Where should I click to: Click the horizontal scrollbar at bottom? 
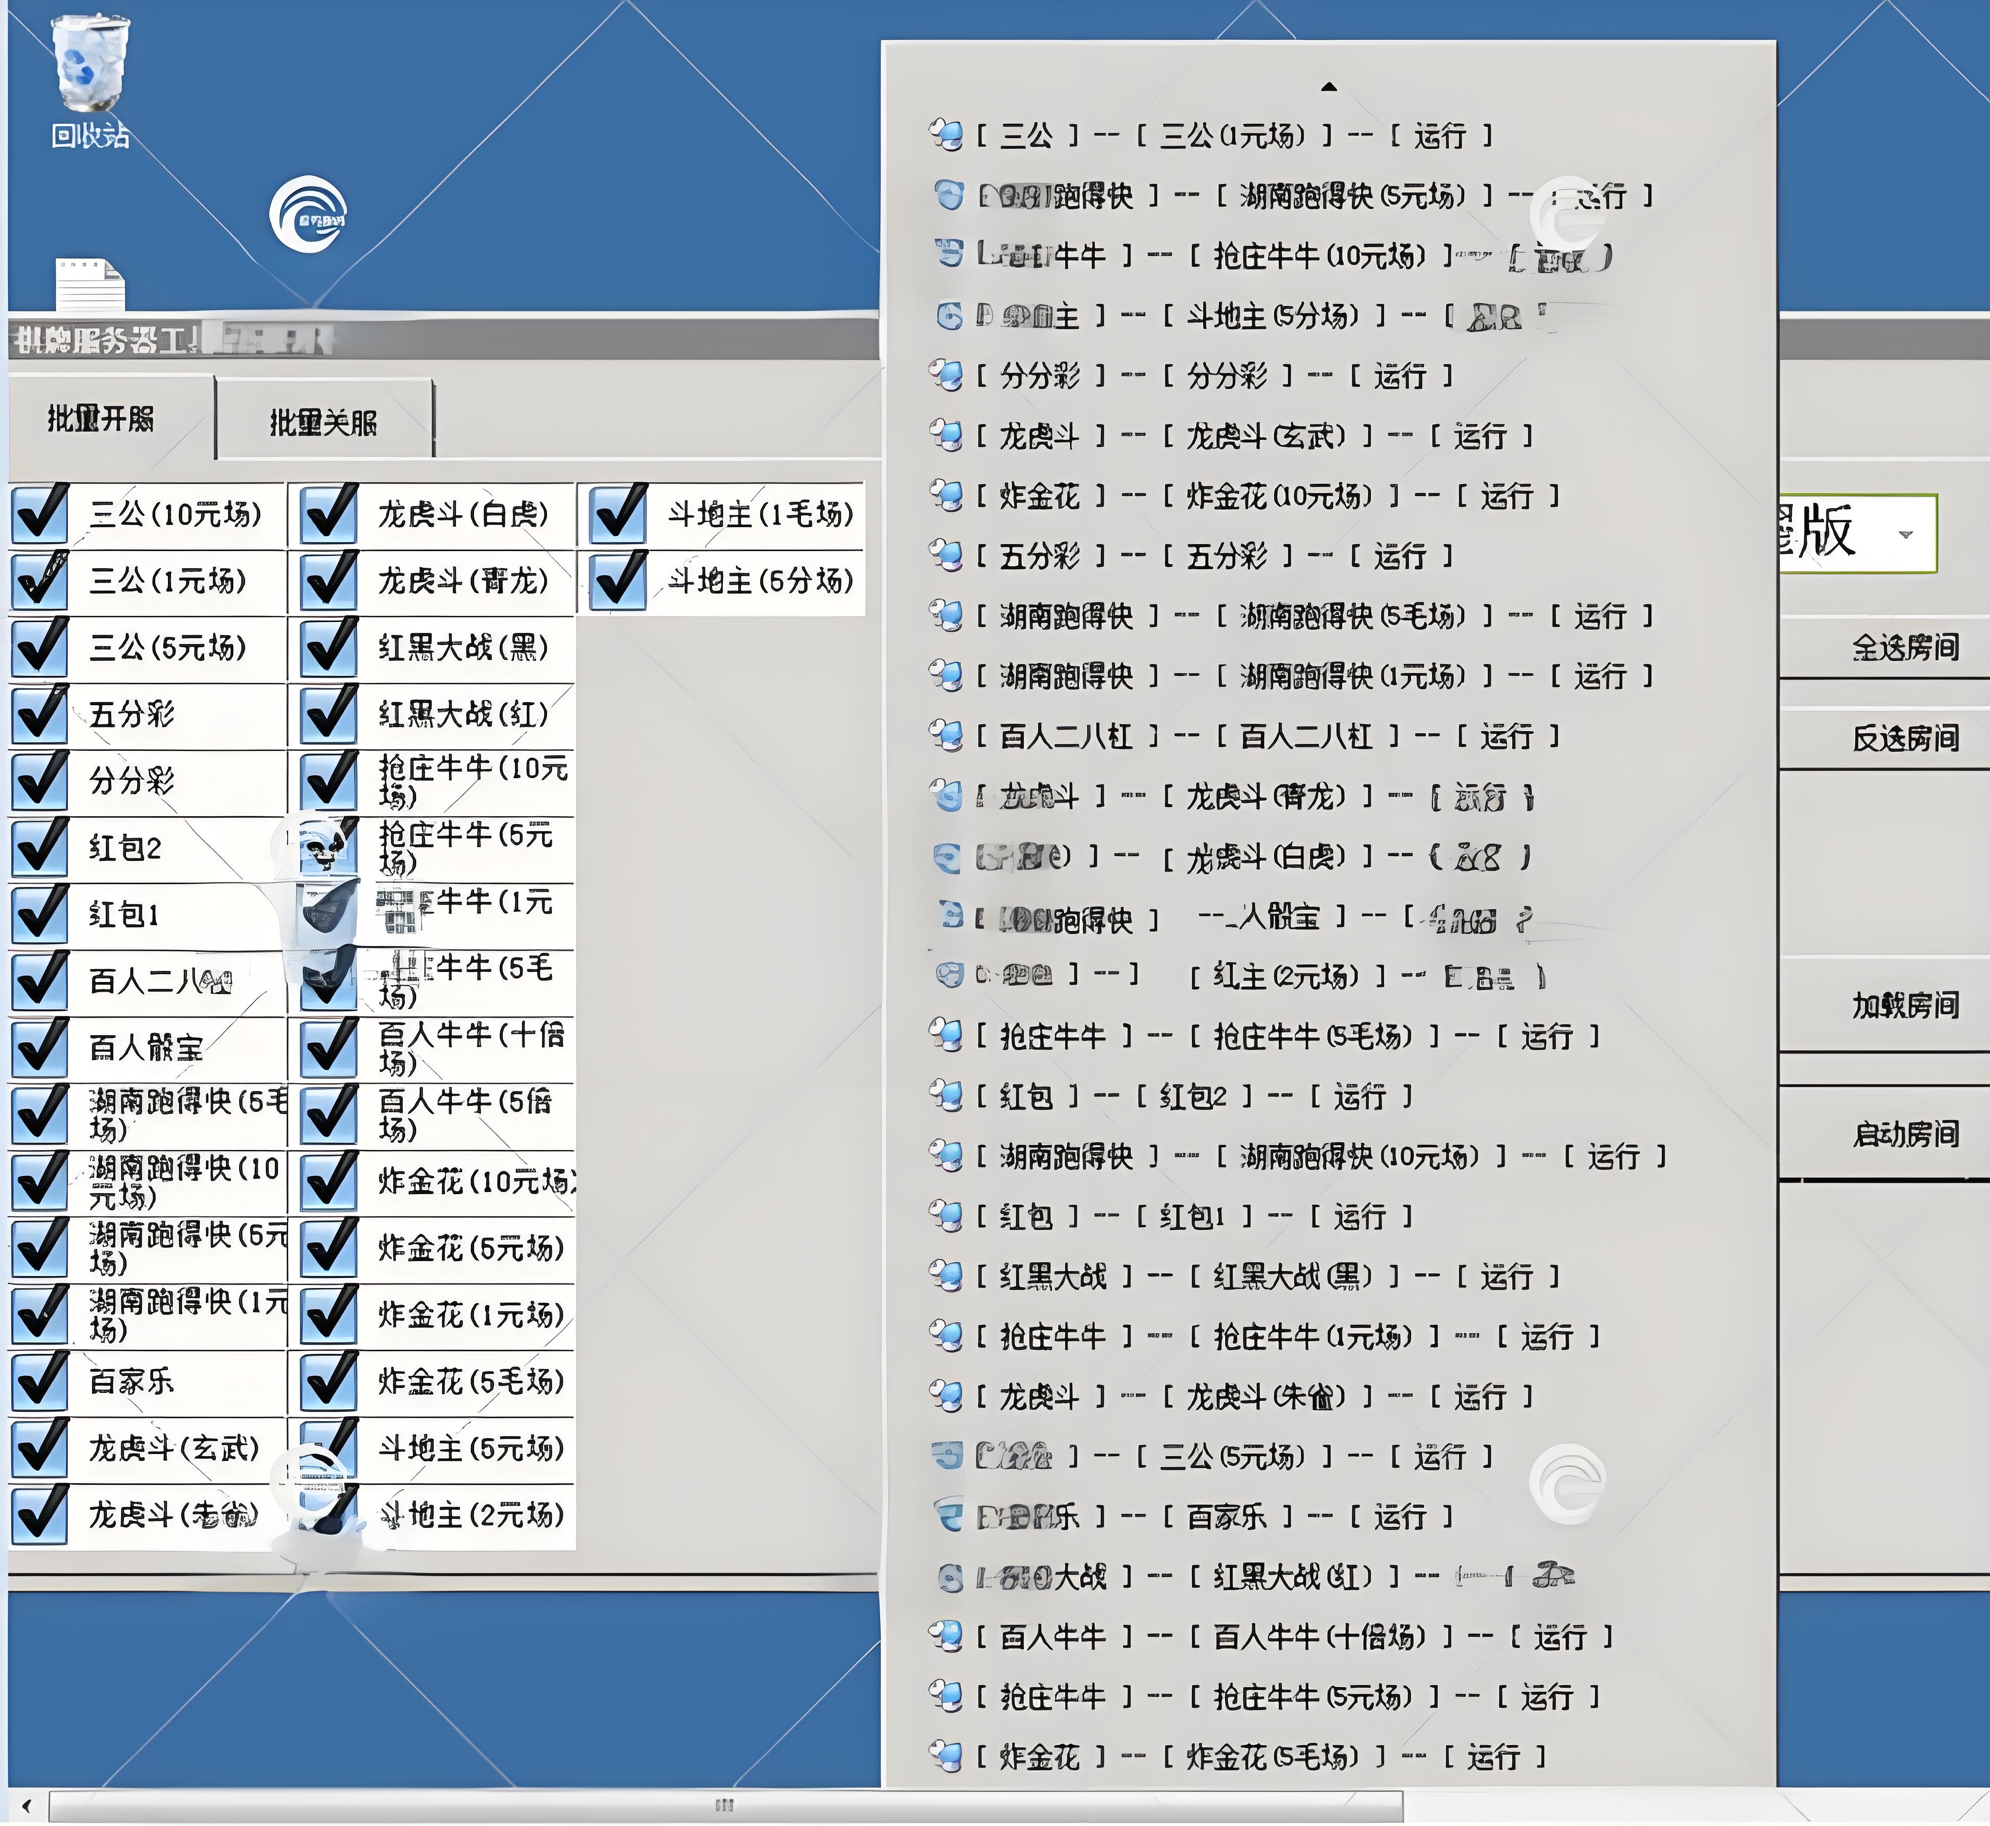(724, 1805)
